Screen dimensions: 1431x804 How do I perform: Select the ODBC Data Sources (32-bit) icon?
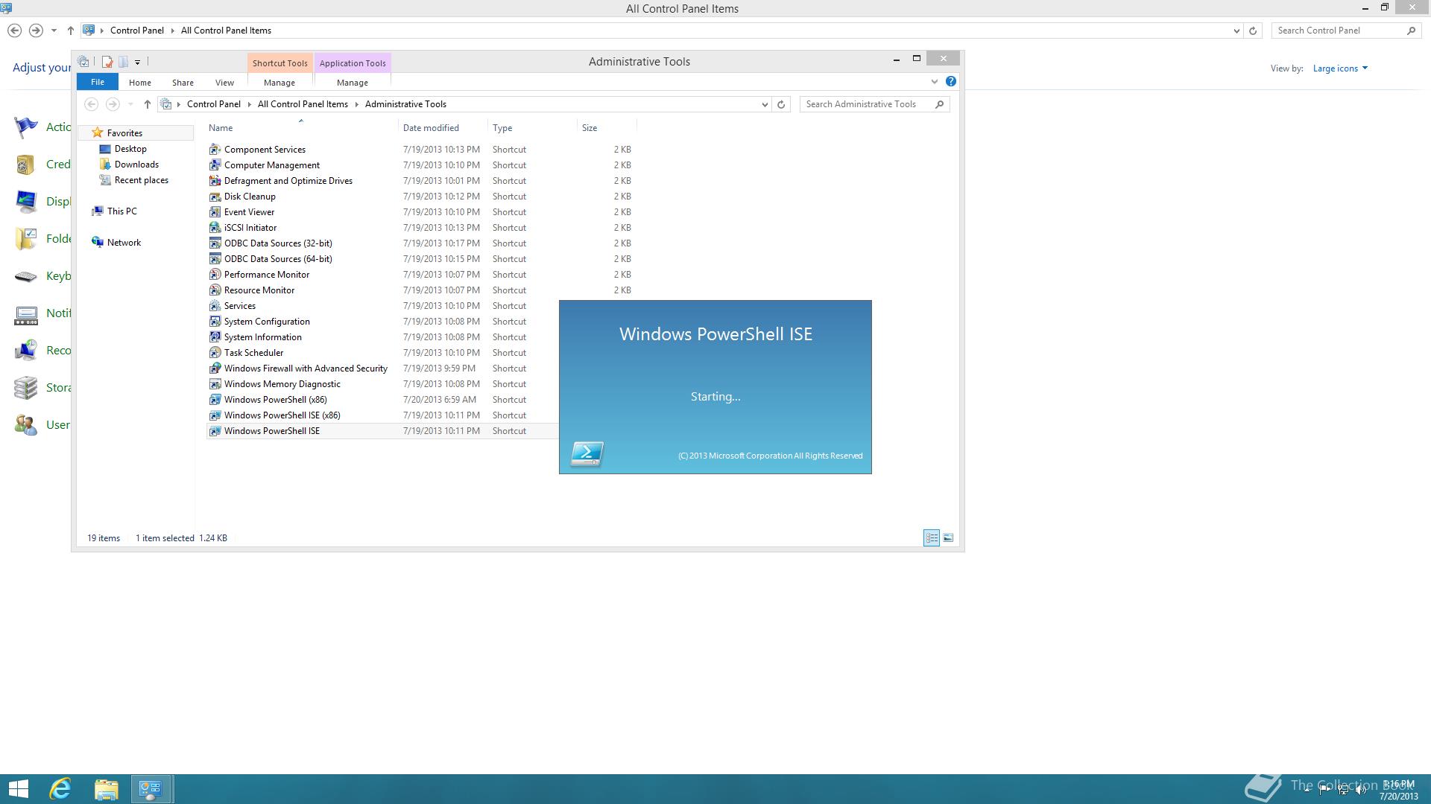point(215,243)
